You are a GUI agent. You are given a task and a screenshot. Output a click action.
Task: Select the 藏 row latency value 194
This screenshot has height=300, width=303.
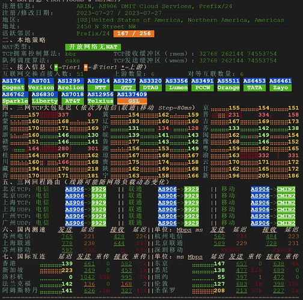click(x=34, y=169)
